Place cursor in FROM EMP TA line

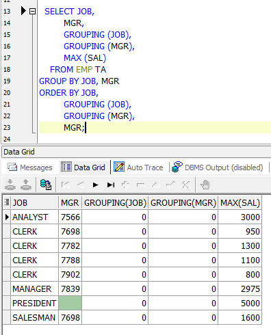[x=78, y=70]
